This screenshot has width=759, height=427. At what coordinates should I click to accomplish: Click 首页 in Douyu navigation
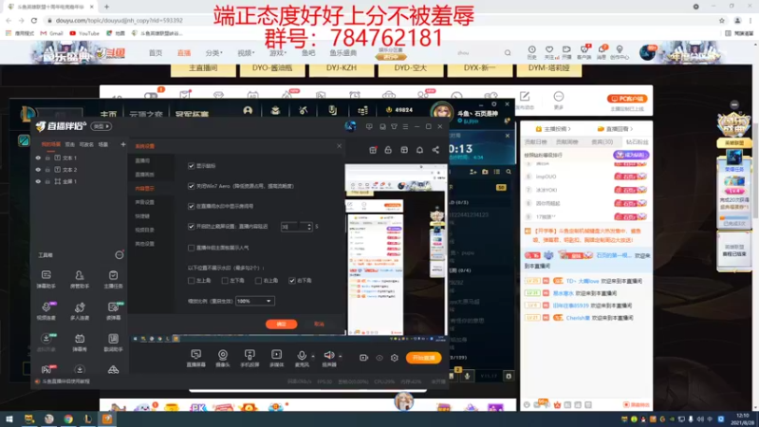tap(156, 53)
